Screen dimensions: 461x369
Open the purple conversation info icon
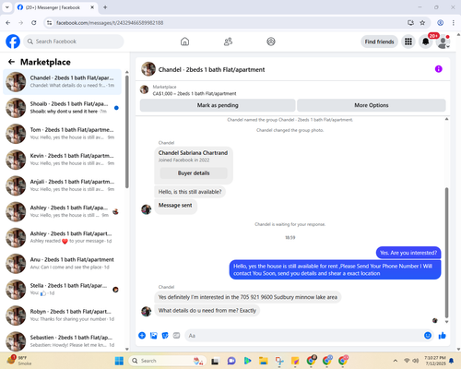[439, 69]
